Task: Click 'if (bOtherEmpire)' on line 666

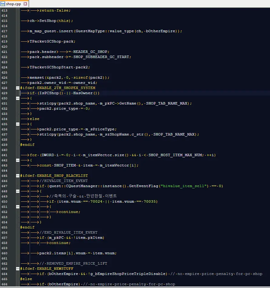Action: [x=60, y=284]
